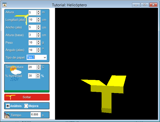
Task: Click the app icon in the title bar
Action: (x=4, y=5)
